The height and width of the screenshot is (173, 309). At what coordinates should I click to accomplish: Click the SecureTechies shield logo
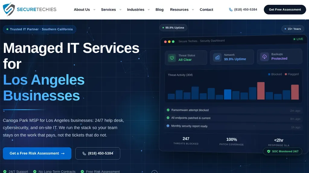pos(9,9)
